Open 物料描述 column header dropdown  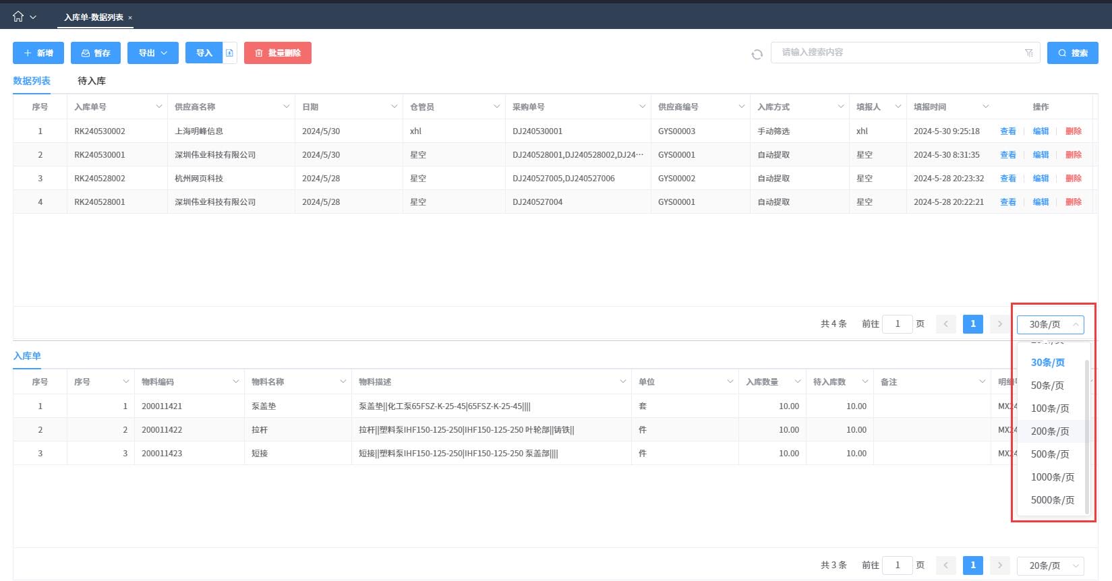coord(623,381)
